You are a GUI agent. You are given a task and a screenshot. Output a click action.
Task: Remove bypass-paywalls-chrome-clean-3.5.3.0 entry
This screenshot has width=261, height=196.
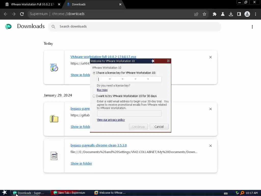click(x=210, y=146)
